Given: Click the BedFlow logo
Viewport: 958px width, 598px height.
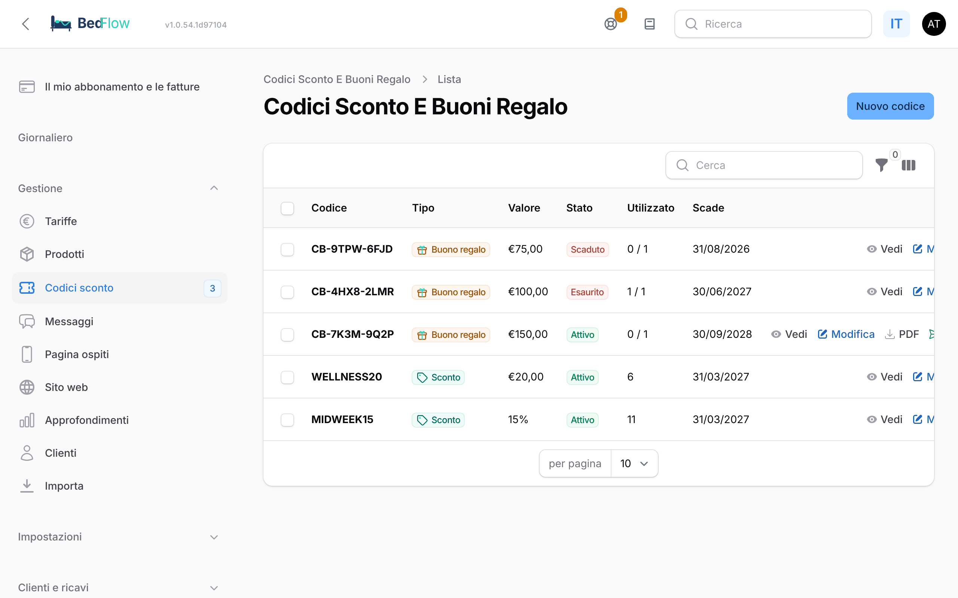Looking at the screenshot, I should coord(90,24).
